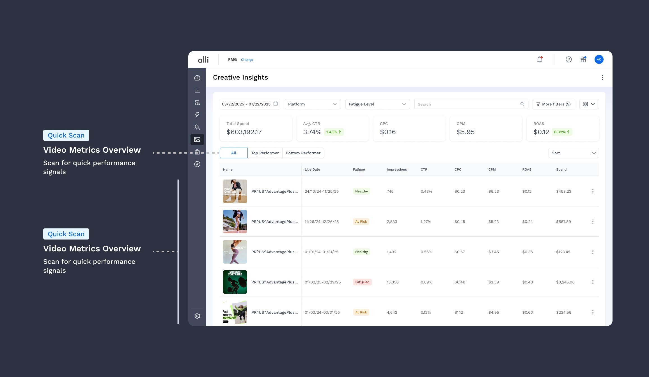The height and width of the screenshot is (377, 649).
Task: Click the More filters (5) button
Action: coord(553,104)
